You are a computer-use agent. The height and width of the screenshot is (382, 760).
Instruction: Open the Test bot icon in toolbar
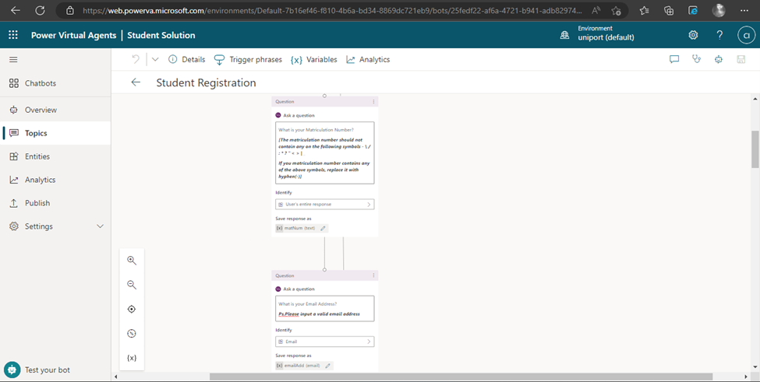[x=719, y=59]
